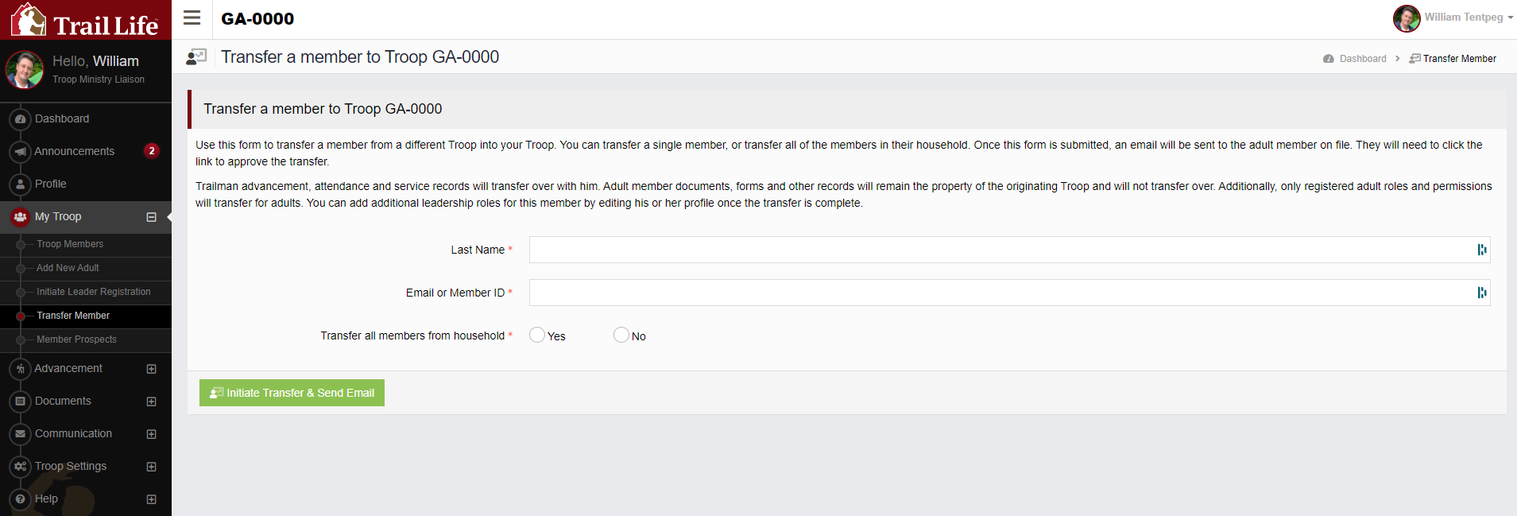Click into the Last Name field
This screenshot has width=1517, height=516.
(1009, 250)
